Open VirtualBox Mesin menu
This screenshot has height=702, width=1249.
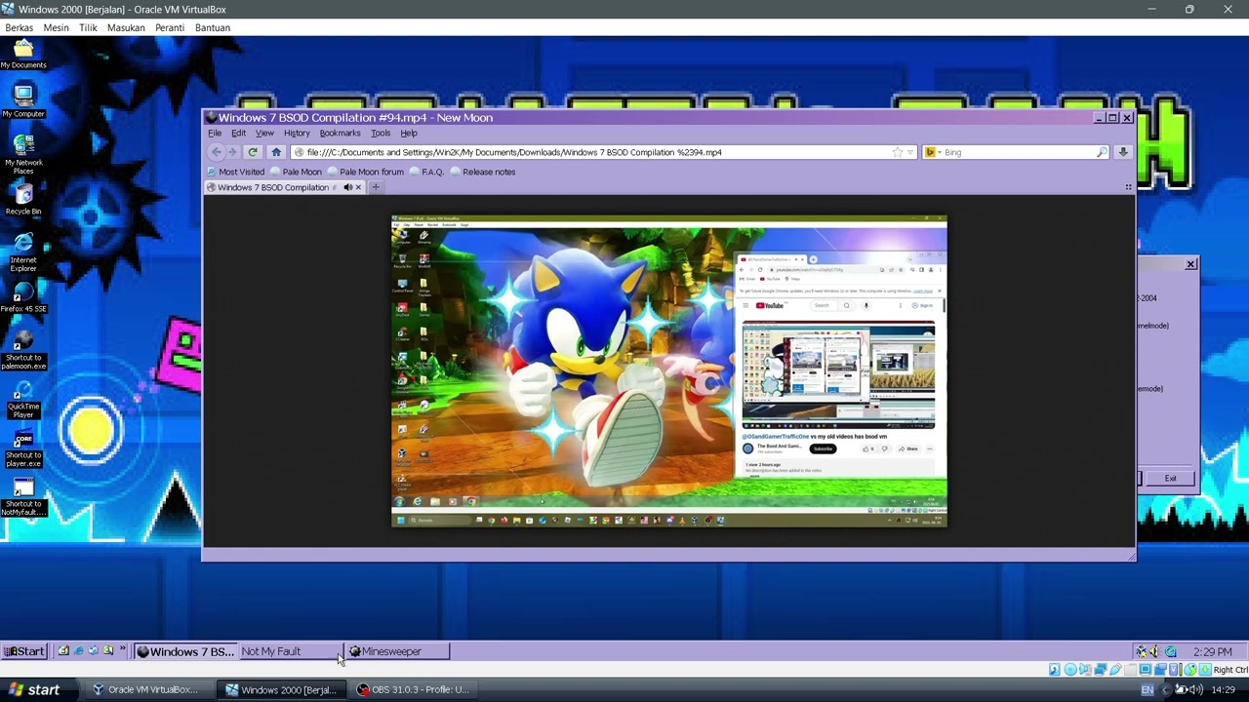point(56,27)
